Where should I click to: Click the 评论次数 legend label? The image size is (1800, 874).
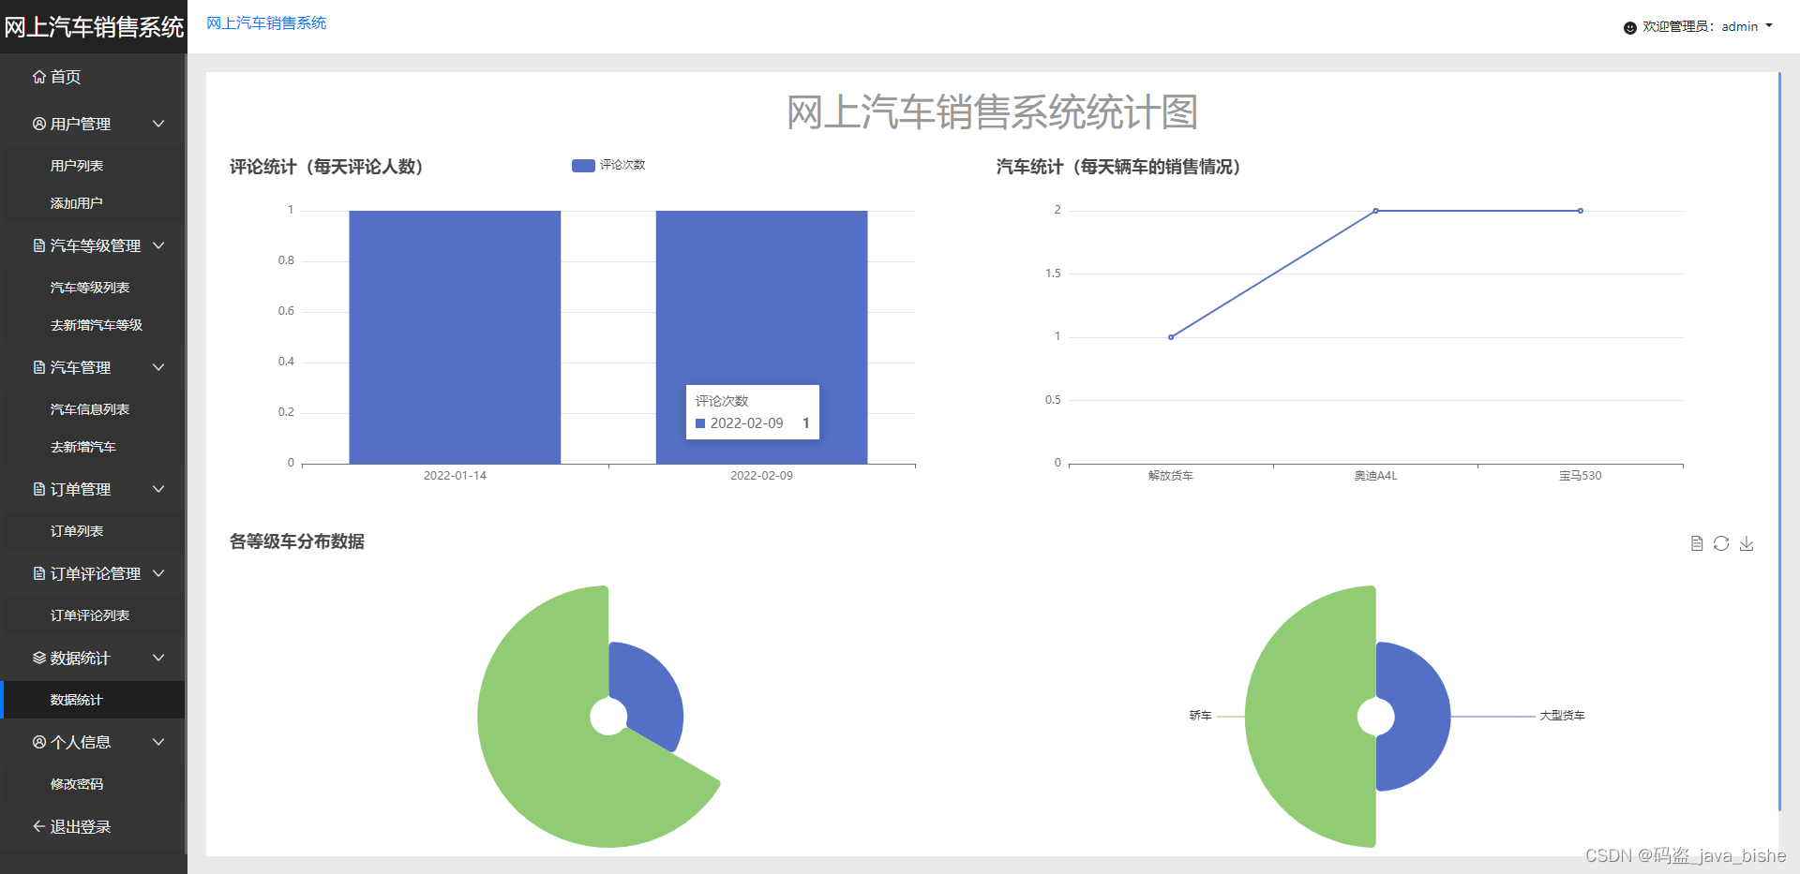tap(622, 165)
